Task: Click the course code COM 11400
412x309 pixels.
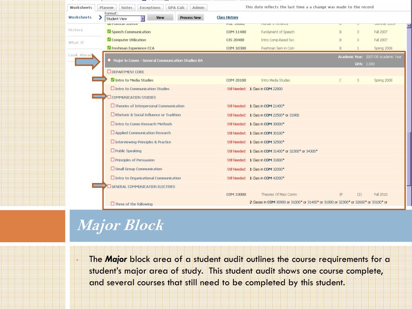Action: 236,32
